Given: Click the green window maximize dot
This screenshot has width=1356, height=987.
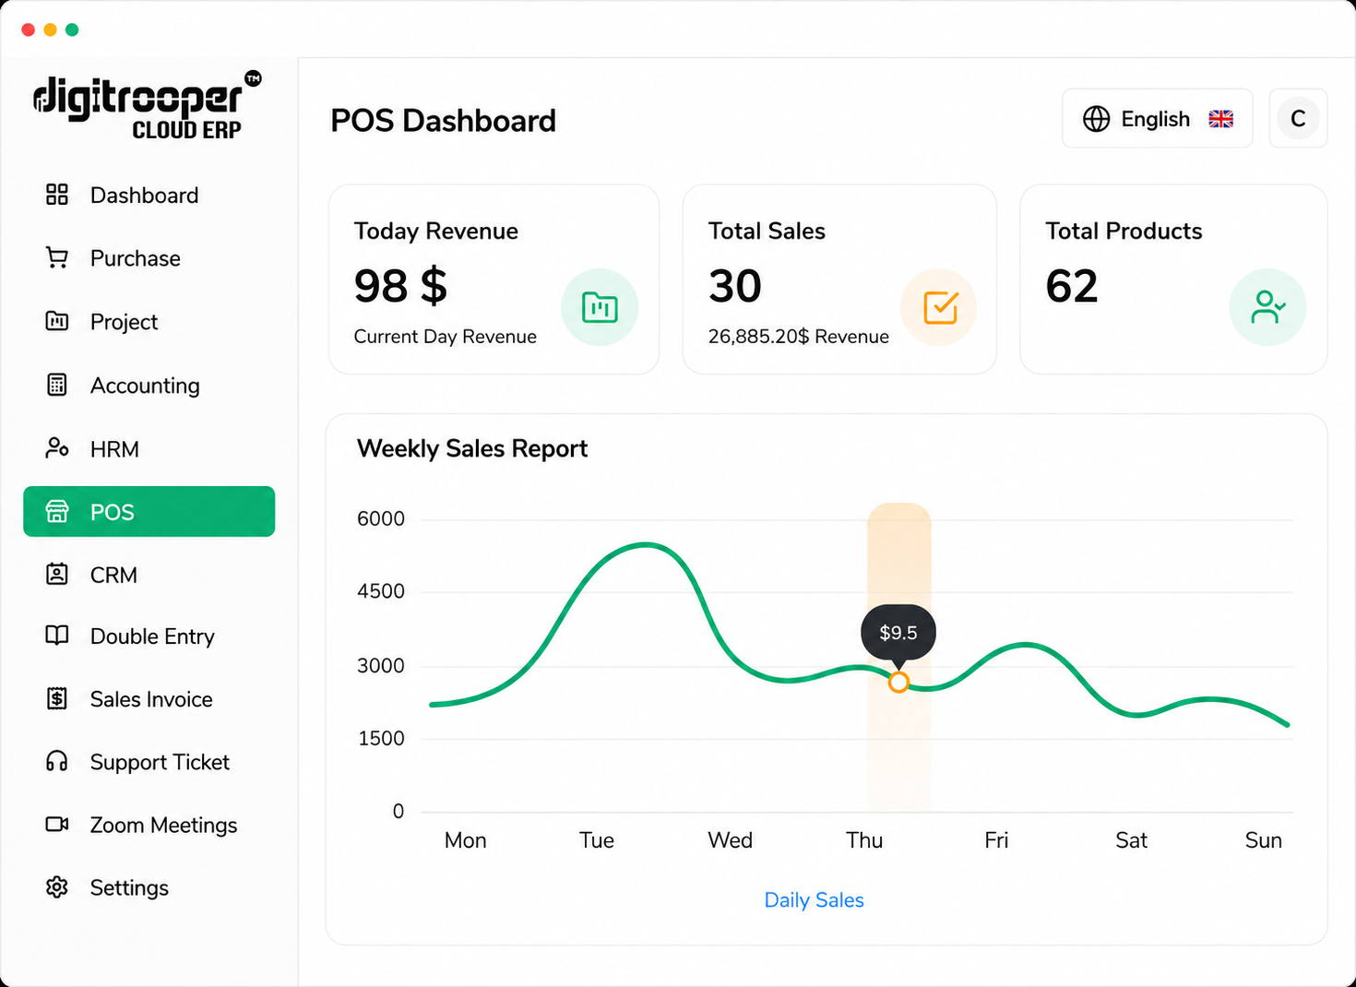Looking at the screenshot, I should coord(72,30).
